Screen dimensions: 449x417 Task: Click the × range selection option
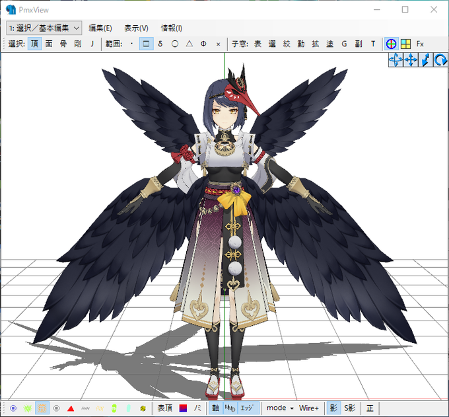[x=218, y=44]
